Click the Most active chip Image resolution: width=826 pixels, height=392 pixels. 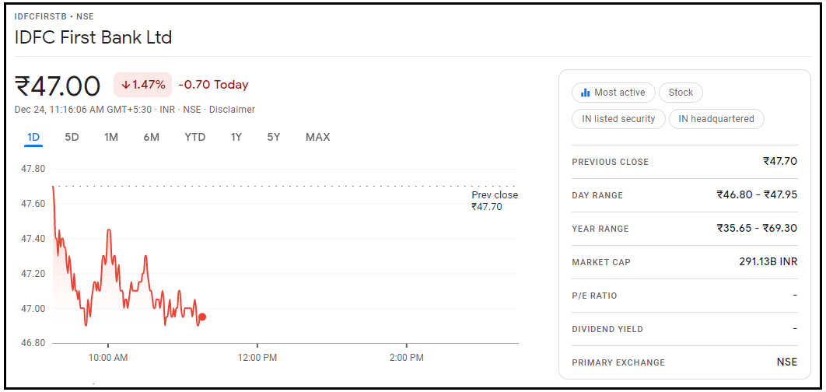click(x=613, y=93)
